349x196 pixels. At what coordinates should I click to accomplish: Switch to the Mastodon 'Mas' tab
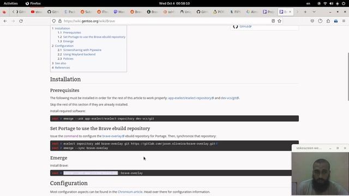(119, 12)
